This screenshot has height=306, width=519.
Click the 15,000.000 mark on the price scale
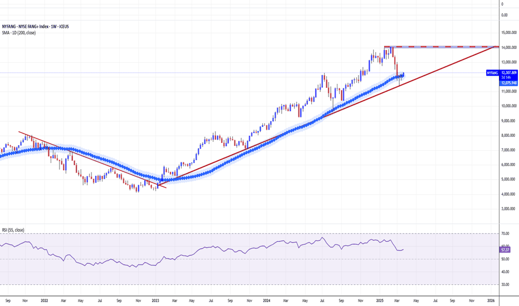[509, 33]
